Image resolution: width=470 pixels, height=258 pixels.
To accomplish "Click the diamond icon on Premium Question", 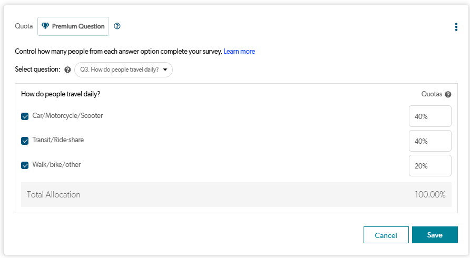I will [x=45, y=26].
